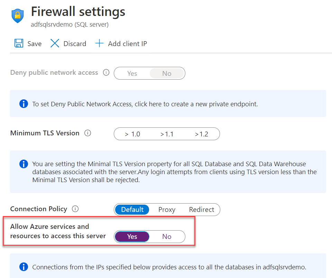The image size is (332, 278).
Task: Click the Add client IP button
Action: [121, 43]
